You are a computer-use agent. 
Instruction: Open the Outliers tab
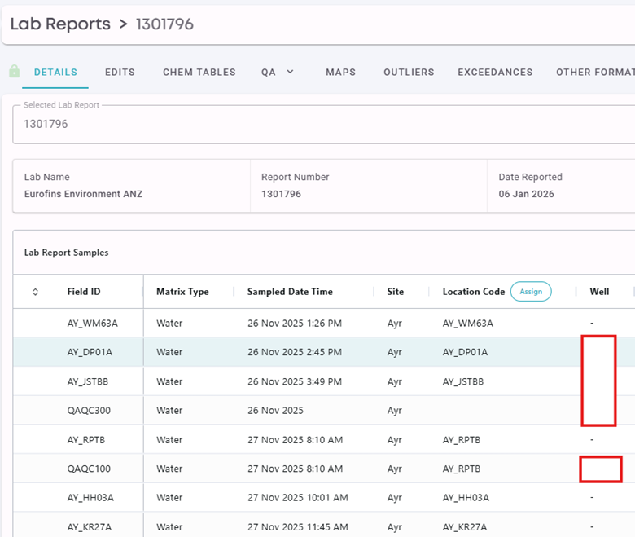(x=409, y=73)
